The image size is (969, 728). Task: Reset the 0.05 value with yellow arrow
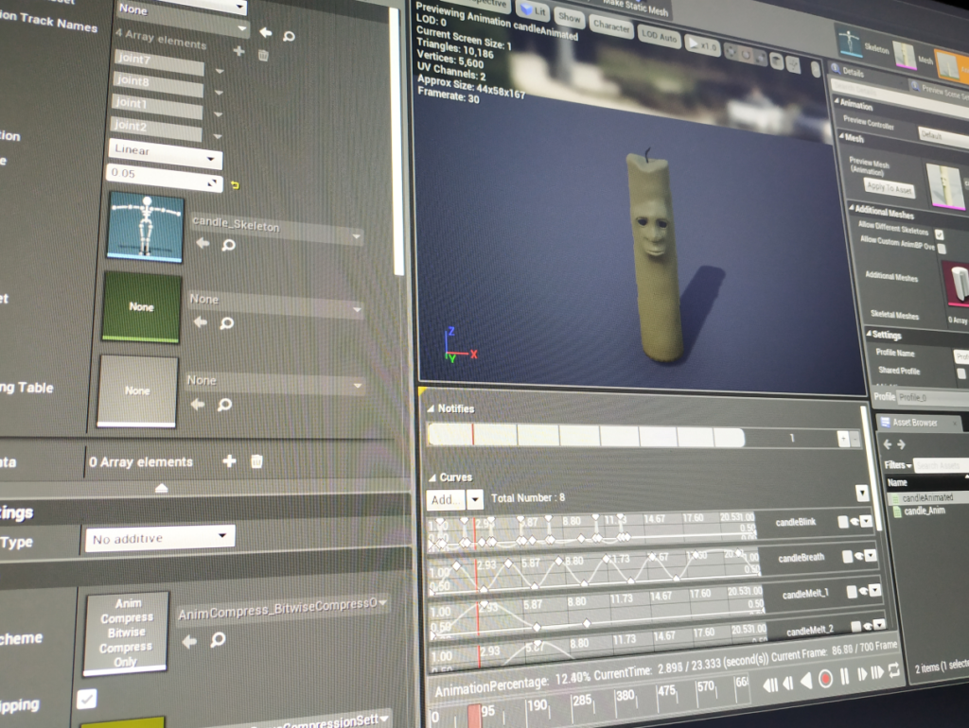(x=235, y=184)
